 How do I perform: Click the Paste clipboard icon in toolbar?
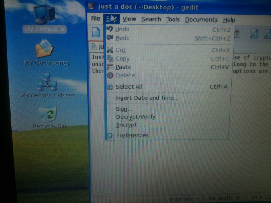(238, 34)
